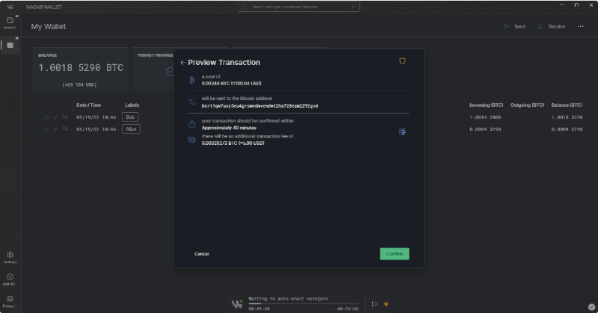Select the first wallet in the sidebar
This screenshot has height=313, width=598.
coord(10,22)
